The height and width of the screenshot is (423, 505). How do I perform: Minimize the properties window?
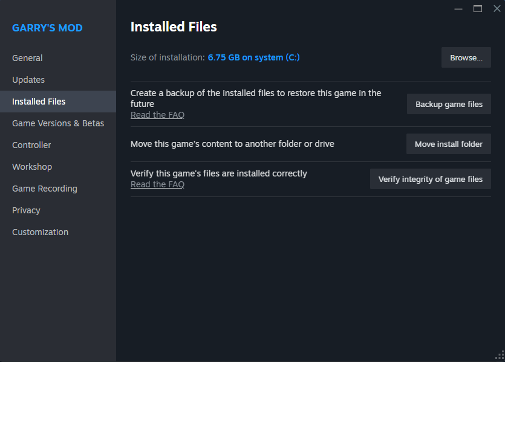pos(459,8)
